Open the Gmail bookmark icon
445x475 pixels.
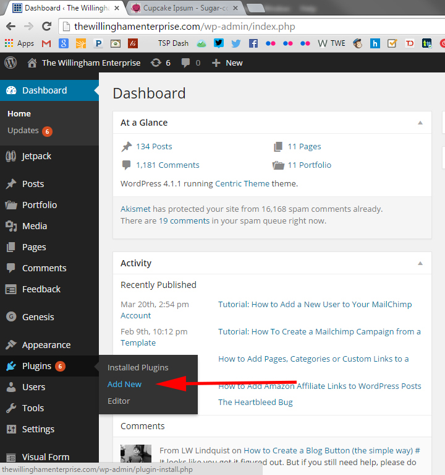coord(46,43)
